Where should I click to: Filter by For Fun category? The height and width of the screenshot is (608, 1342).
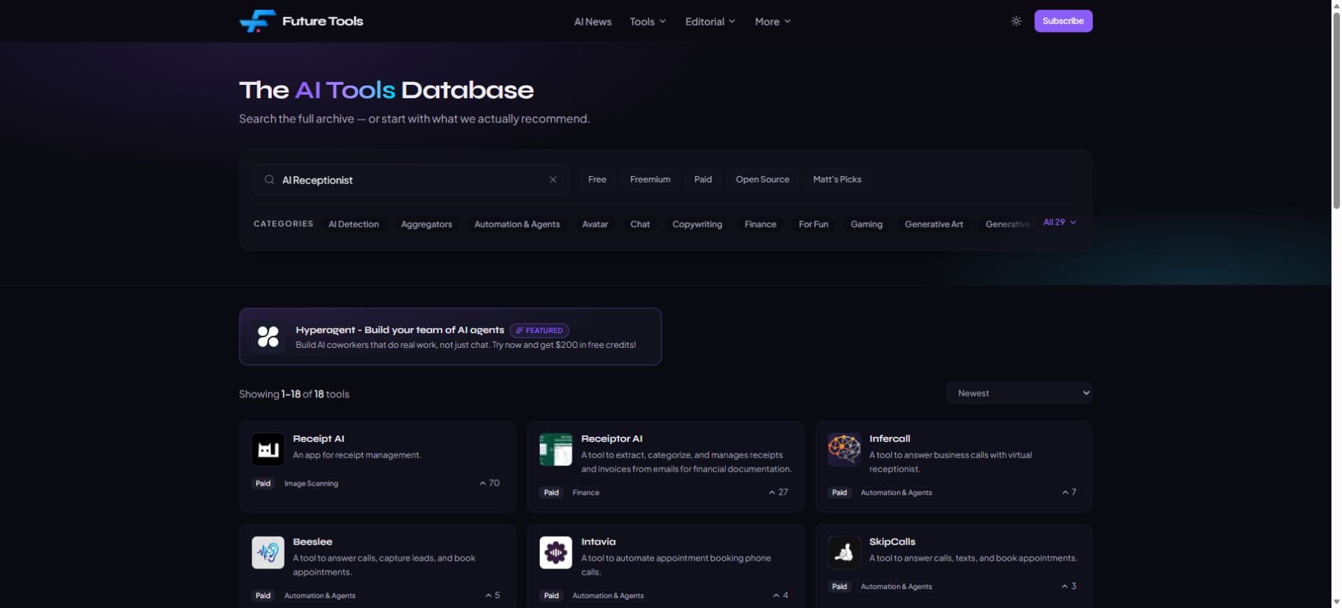[x=814, y=224]
